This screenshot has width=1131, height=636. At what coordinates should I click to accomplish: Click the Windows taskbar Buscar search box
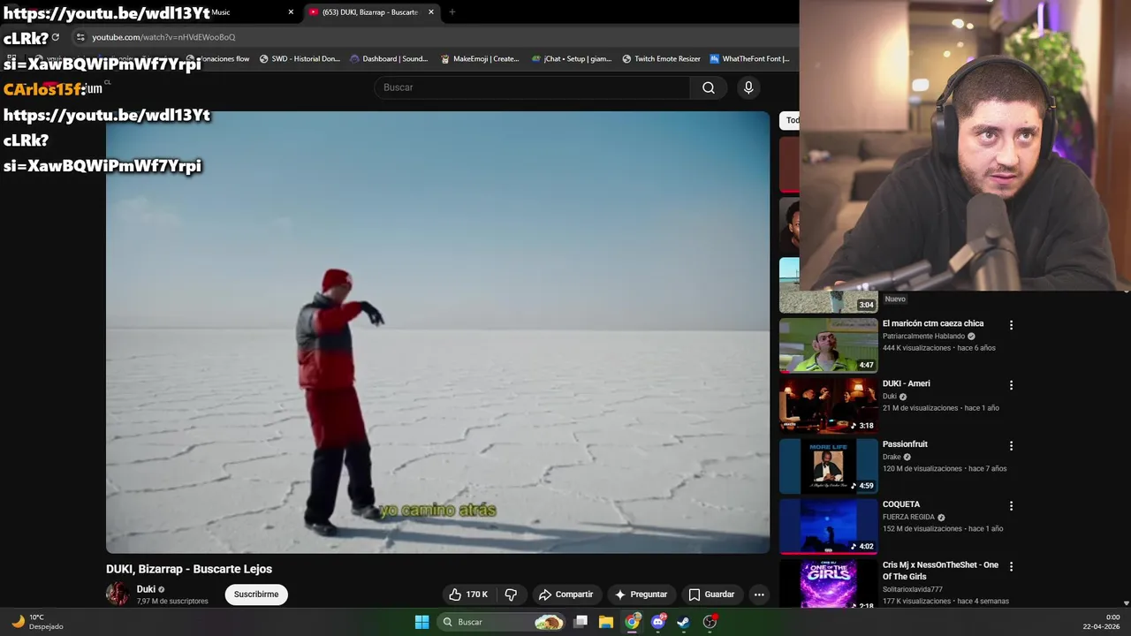501,622
